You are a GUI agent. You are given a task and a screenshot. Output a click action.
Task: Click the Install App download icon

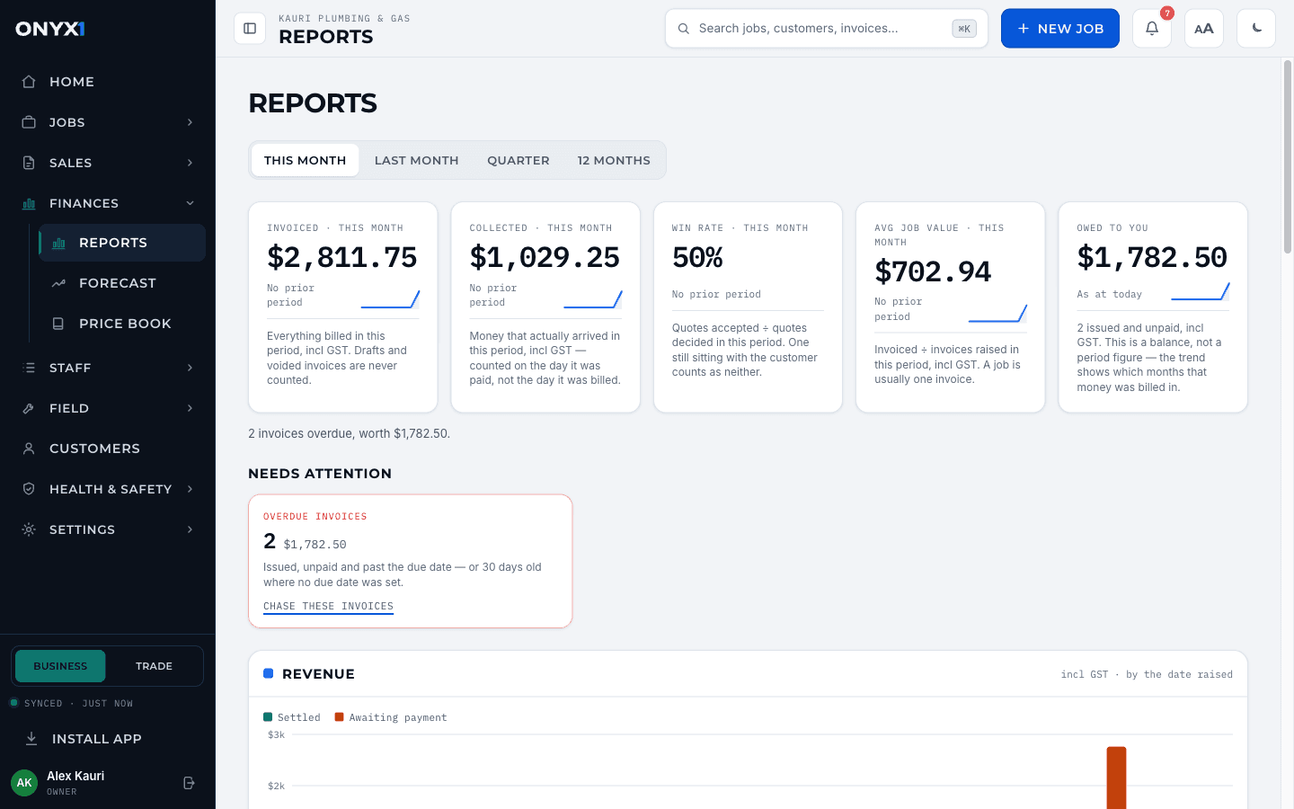pos(31,739)
